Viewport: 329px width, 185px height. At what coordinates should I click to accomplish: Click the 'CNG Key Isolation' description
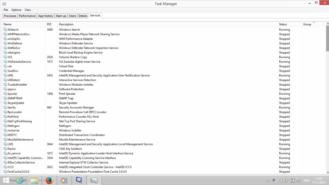(x=70, y=149)
